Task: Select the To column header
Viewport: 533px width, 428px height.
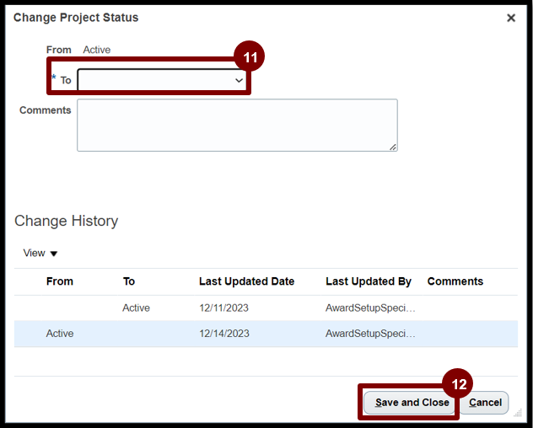Action: tap(129, 281)
